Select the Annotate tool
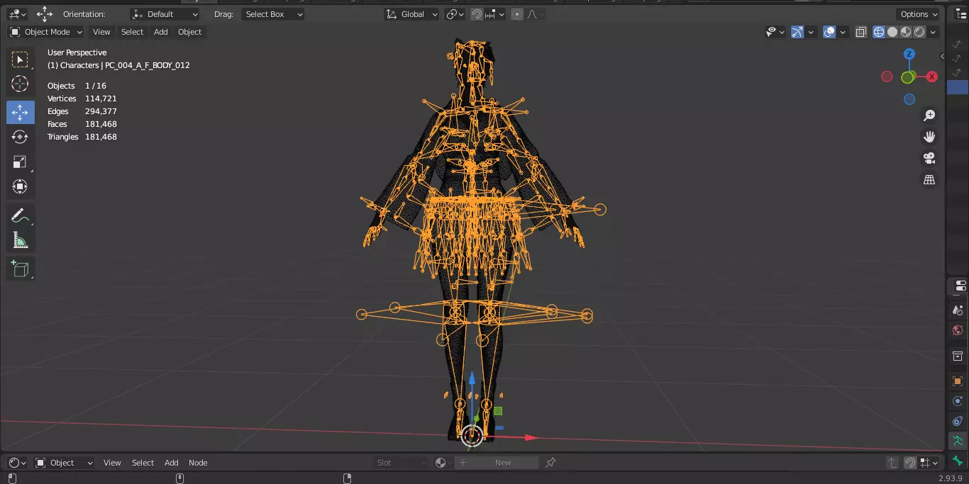 pyautogui.click(x=20, y=216)
